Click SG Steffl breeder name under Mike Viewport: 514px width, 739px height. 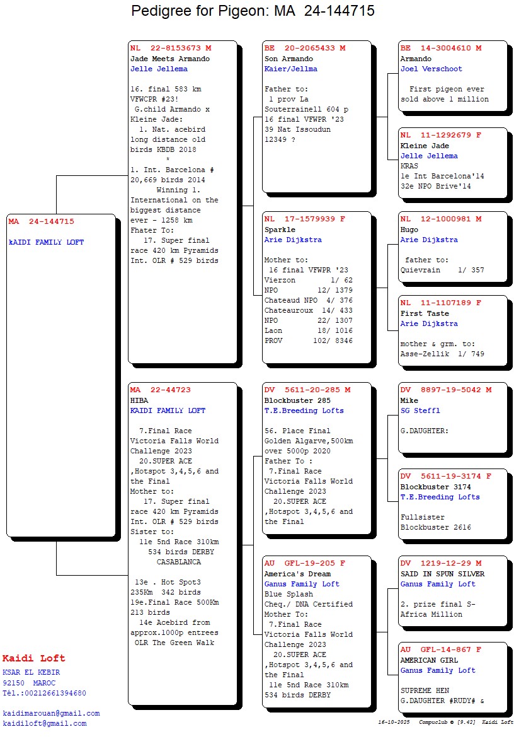(x=420, y=410)
